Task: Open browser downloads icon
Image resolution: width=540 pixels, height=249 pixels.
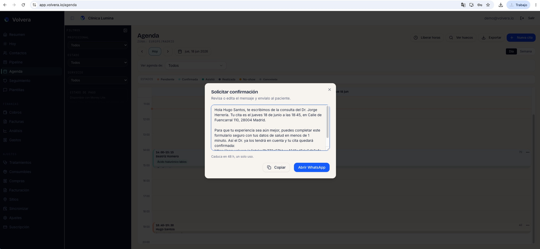Action: coord(500,5)
